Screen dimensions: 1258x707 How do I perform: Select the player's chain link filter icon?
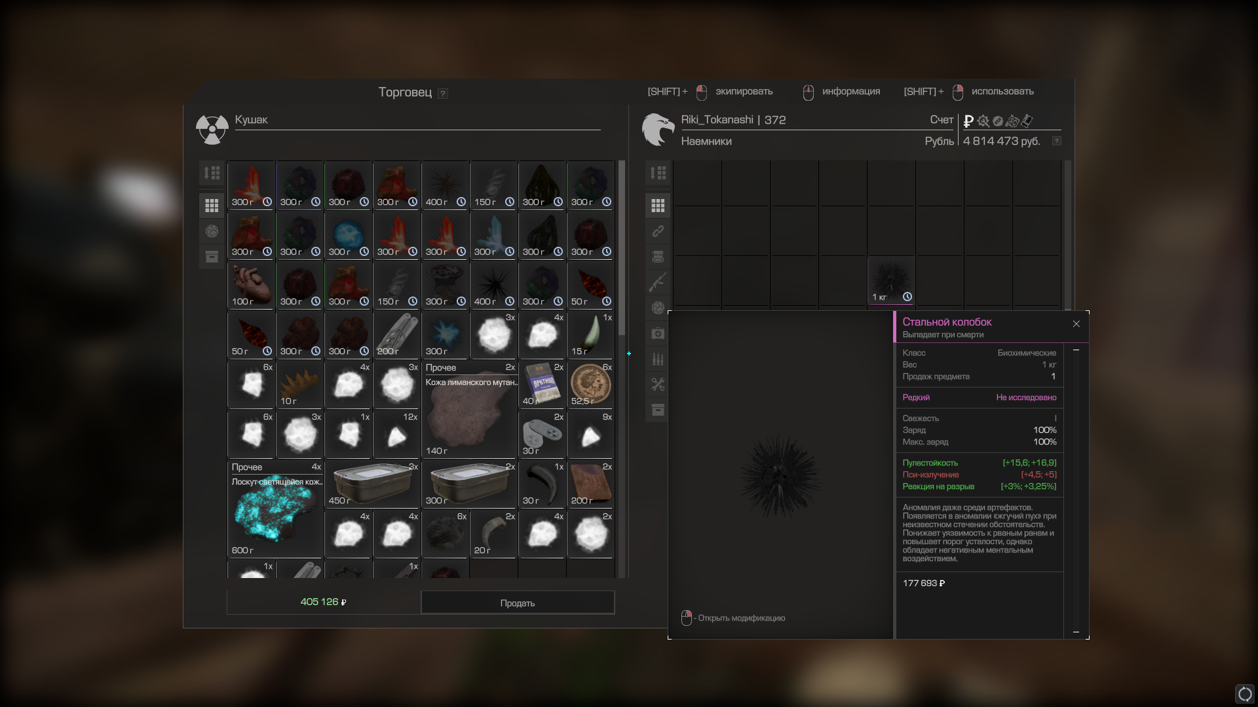[658, 231]
